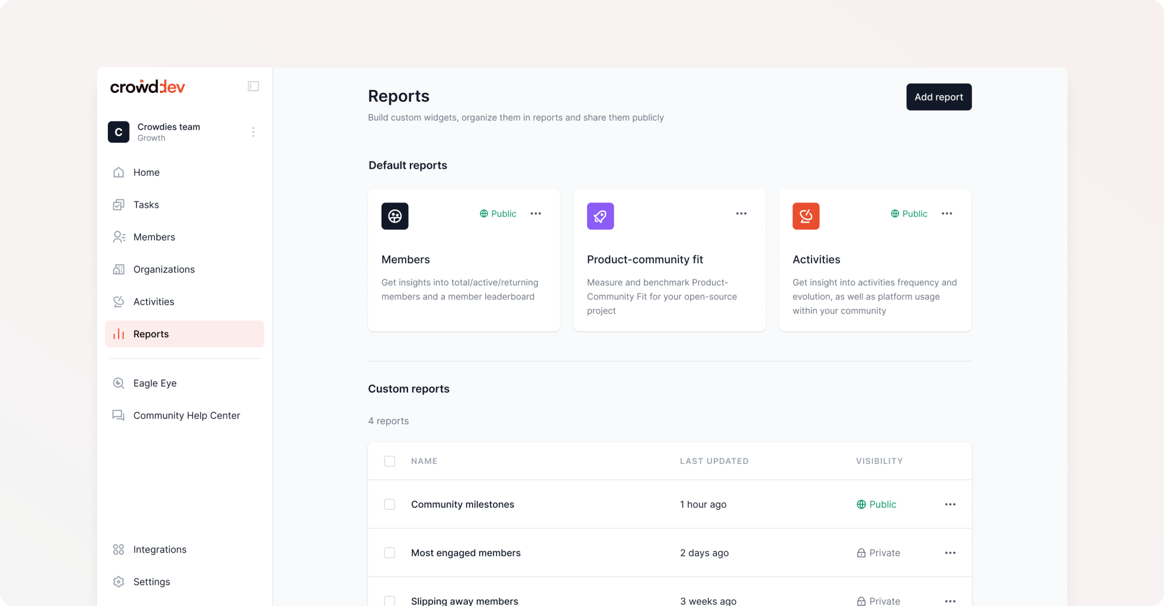The height and width of the screenshot is (606, 1164).
Task: Click the Eagle Eye icon
Action: click(x=118, y=383)
